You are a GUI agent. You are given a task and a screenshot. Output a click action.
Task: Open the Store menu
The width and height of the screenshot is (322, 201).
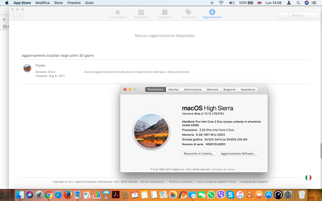pyautogui.click(x=58, y=3)
